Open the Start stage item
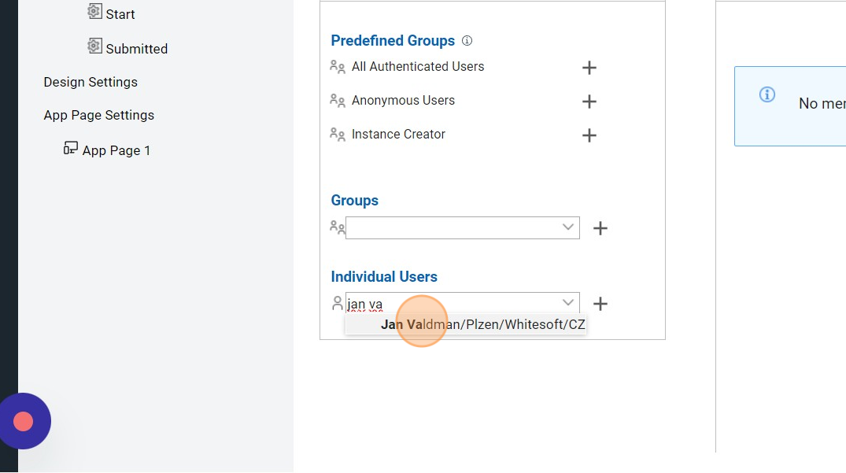This screenshot has width=846, height=473. point(120,14)
